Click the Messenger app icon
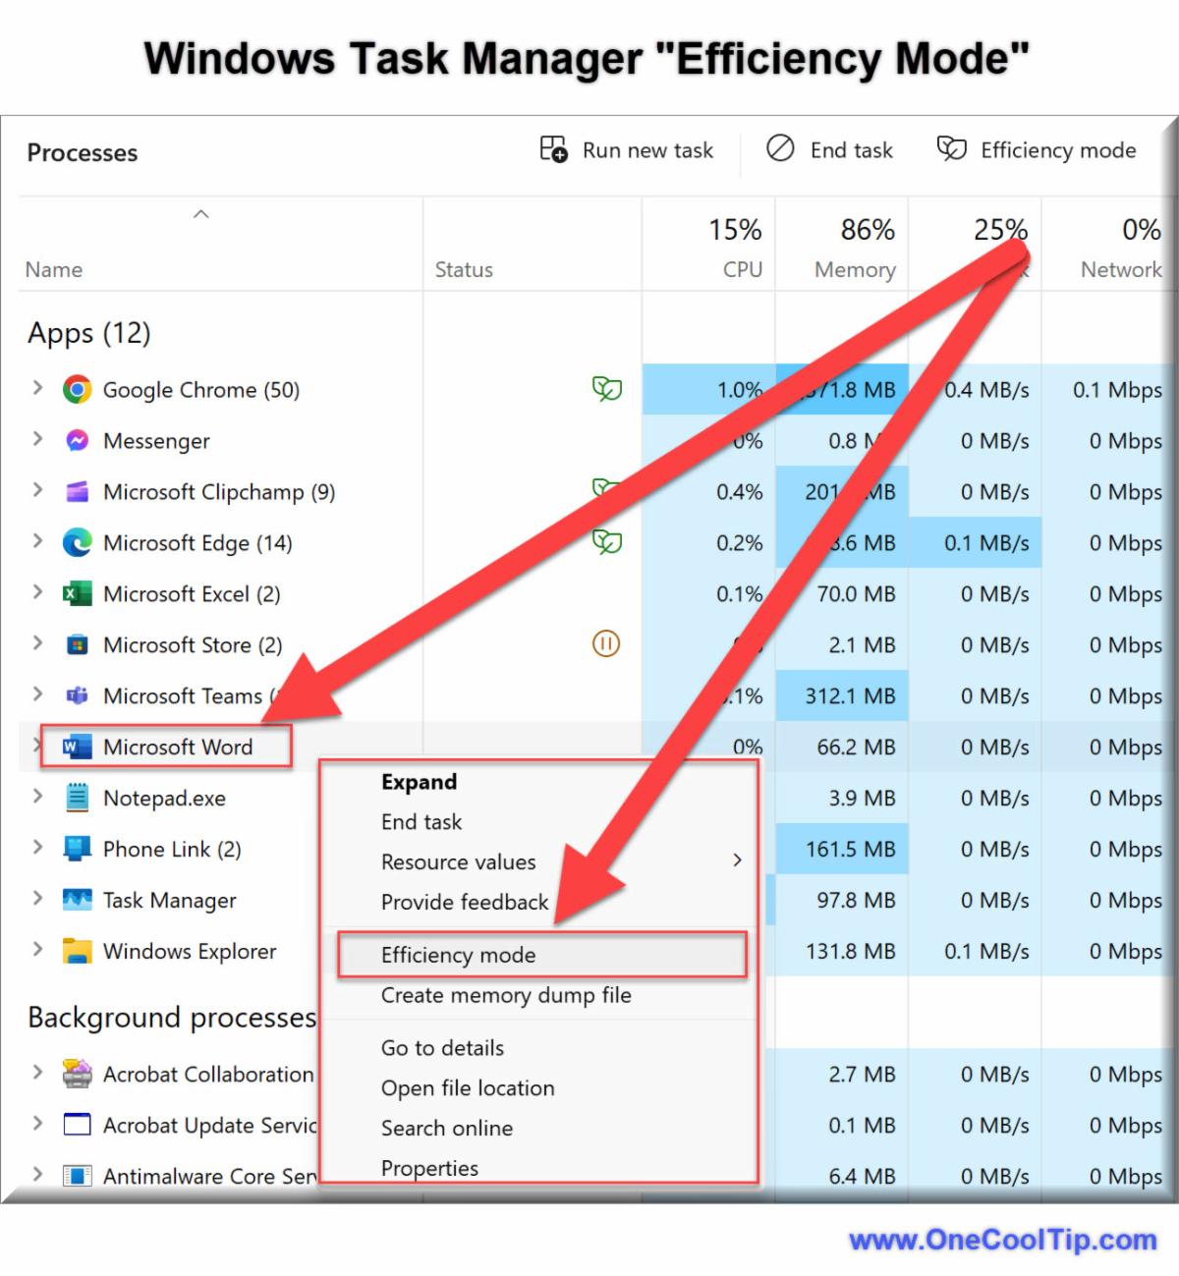The width and height of the screenshot is (1179, 1276). point(77,441)
